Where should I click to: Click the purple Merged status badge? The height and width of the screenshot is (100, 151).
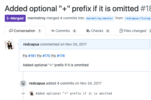tap(15, 18)
